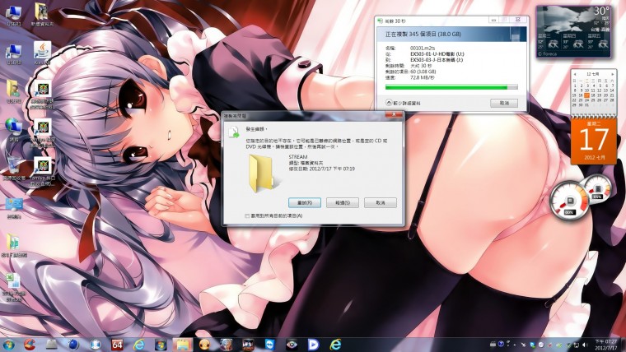This screenshot has height=352, width=626.
Task: Click source location EX503-01-U-HD link
Action: (x=437, y=53)
